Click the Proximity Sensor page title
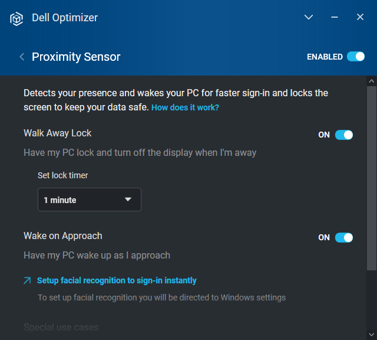The height and width of the screenshot is (340, 377). point(76,57)
